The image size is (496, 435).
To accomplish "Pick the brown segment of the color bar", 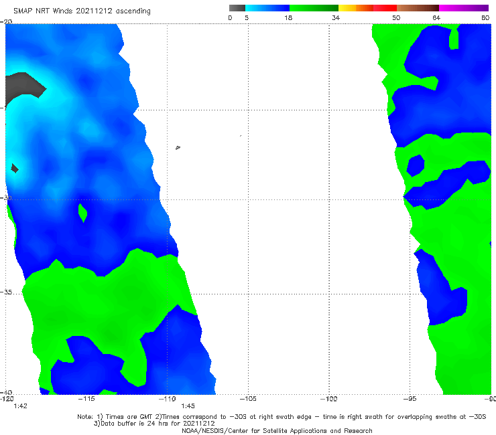I will coord(418,8).
